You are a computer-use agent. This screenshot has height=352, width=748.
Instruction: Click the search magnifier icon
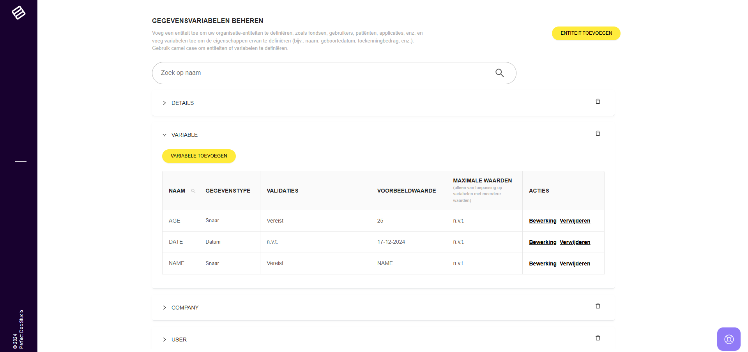tap(499, 73)
